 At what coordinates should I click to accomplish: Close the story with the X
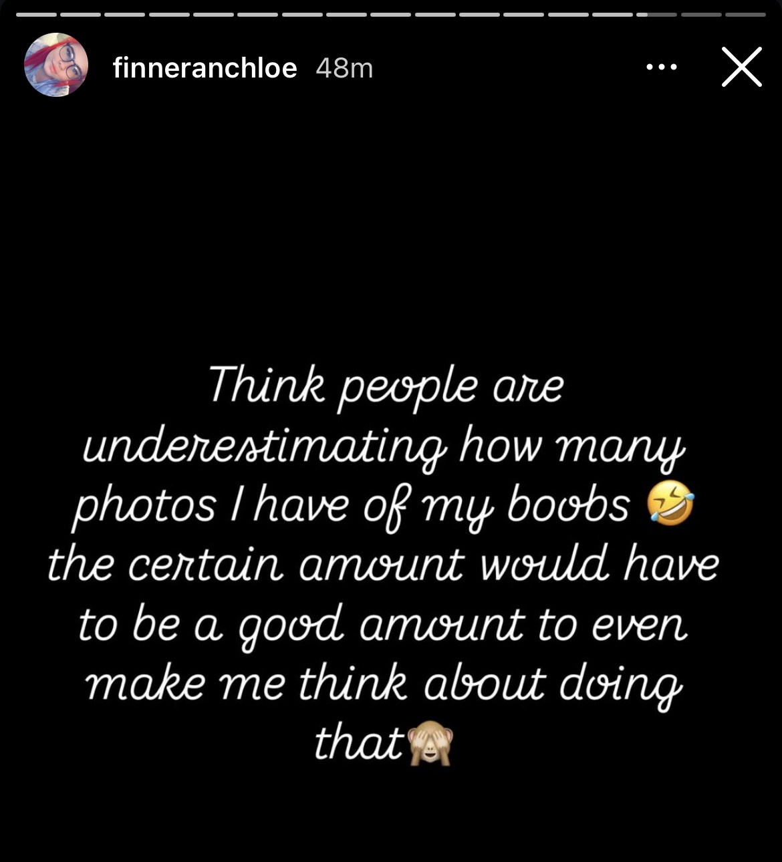(x=741, y=67)
